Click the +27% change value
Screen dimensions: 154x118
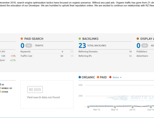[x=13, y=60]
